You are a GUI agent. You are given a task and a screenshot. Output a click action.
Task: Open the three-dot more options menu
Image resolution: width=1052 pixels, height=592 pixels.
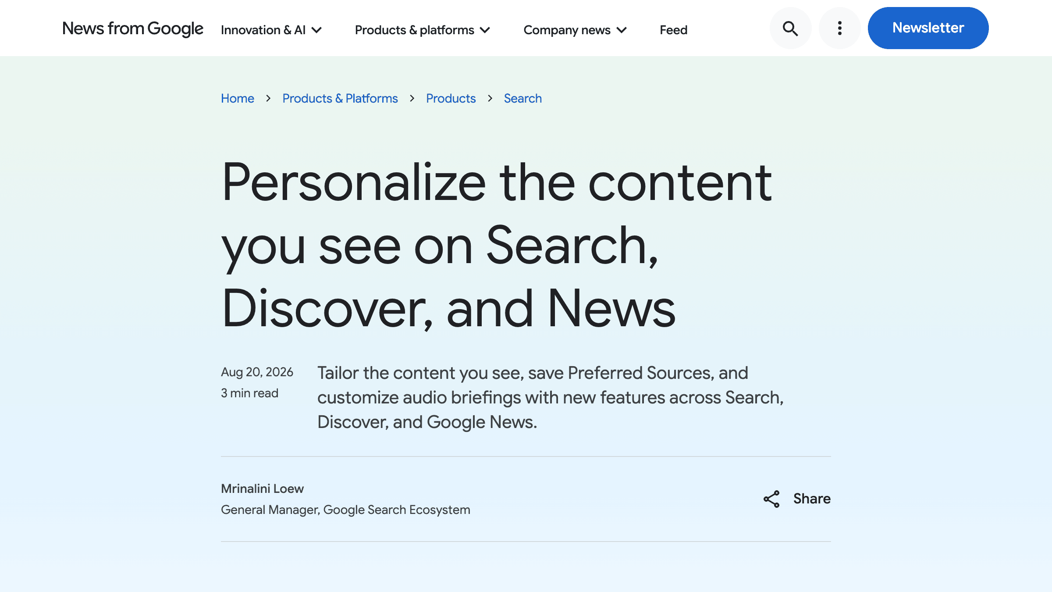(x=839, y=28)
